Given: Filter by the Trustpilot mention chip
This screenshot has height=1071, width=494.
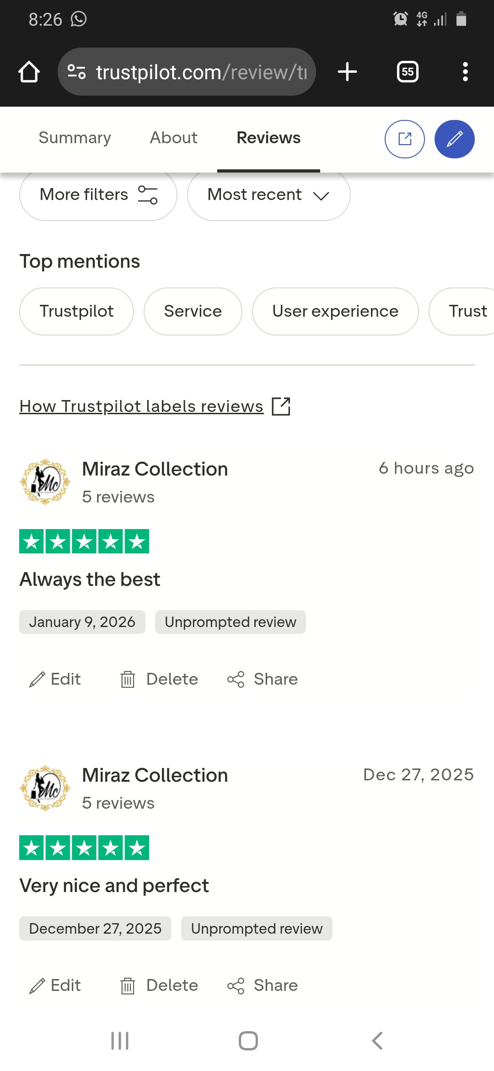Looking at the screenshot, I should tap(76, 311).
